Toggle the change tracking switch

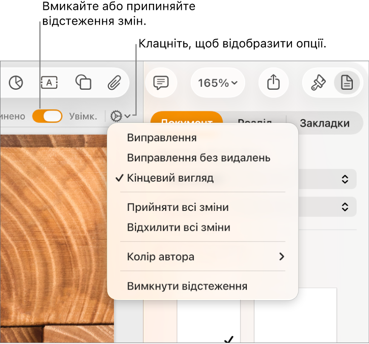coord(47,116)
